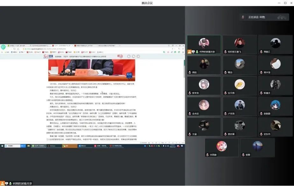Click the orange host badge on 何煦's tile
The image size is (294, 186).
click(189, 51)
